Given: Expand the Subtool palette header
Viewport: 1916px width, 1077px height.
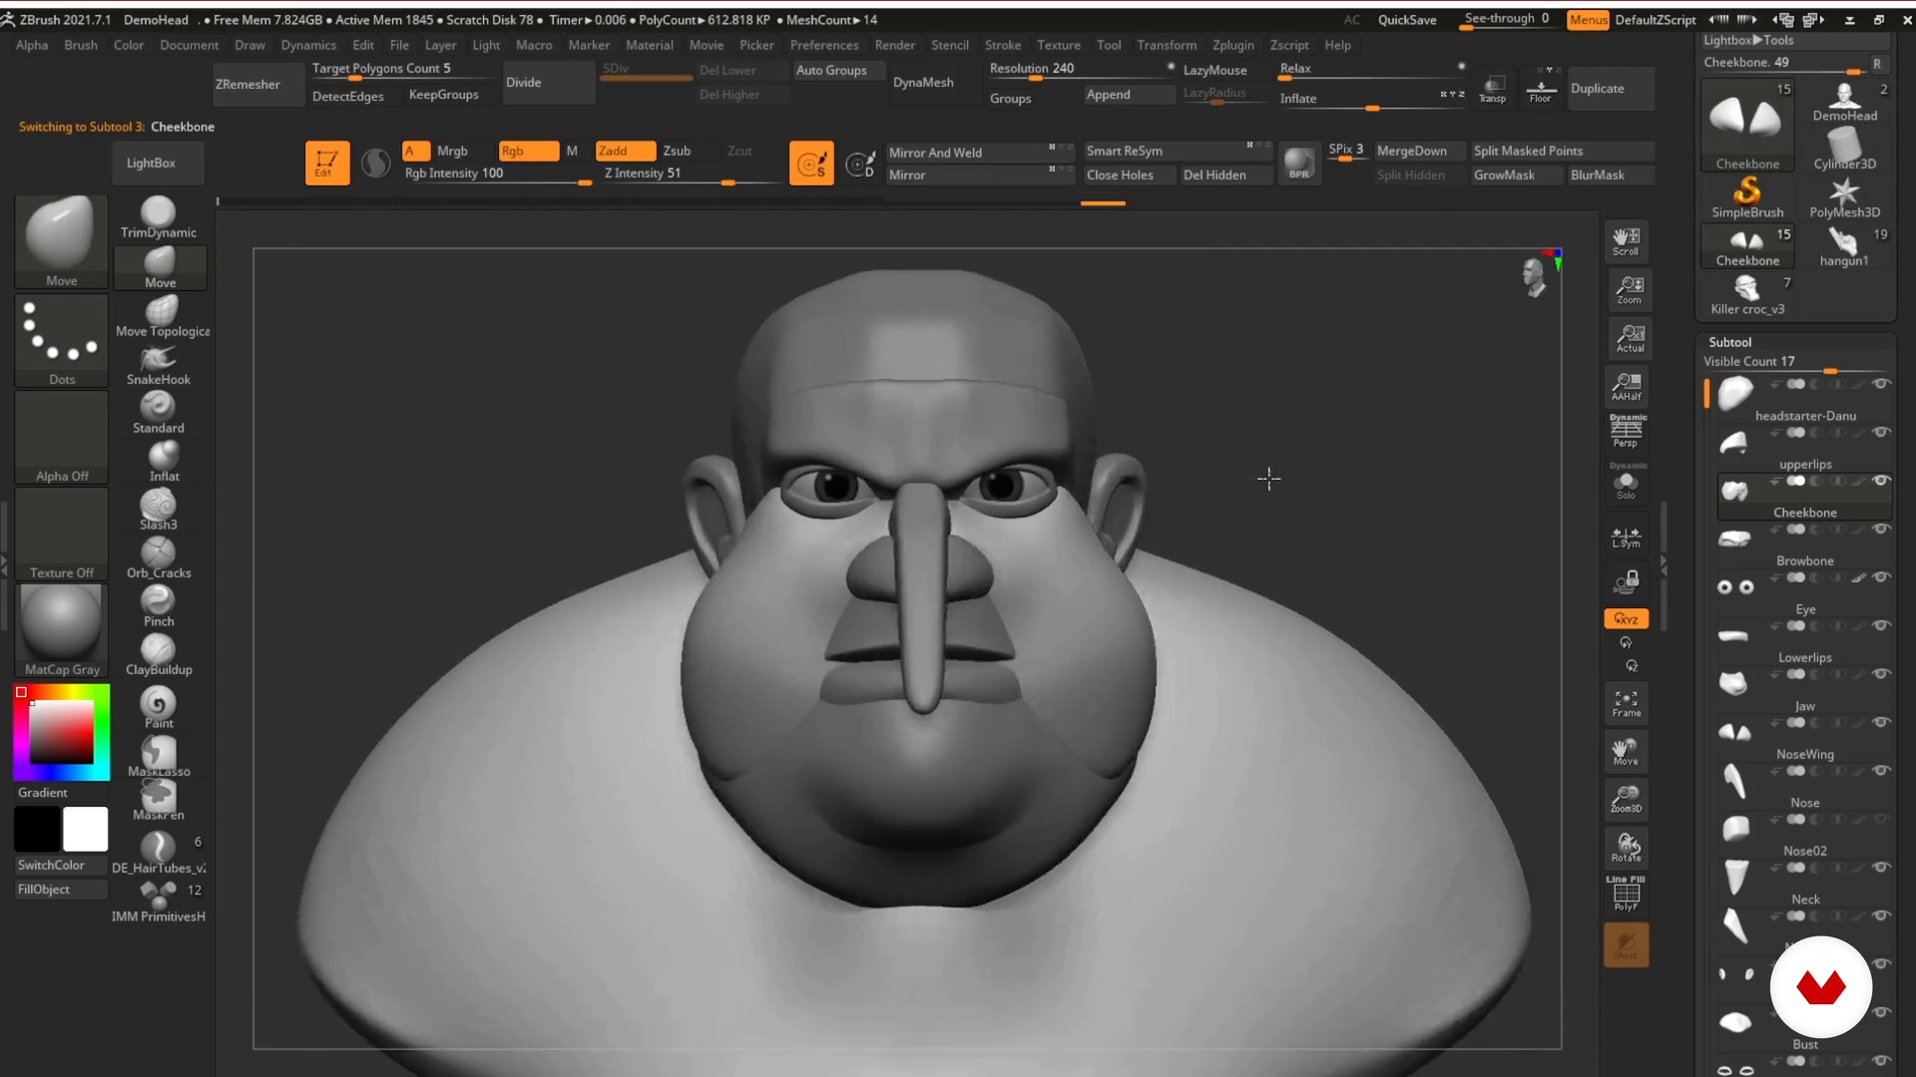Looking at the screenshot, I should click(x=1730, y=342).
